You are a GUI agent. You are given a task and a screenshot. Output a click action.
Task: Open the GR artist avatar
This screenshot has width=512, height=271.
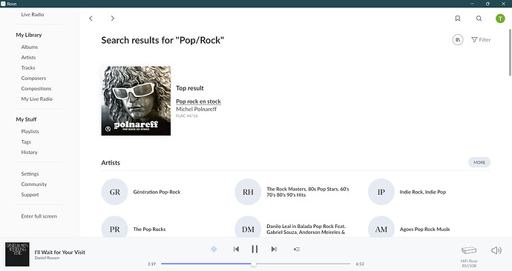(114, 192)
